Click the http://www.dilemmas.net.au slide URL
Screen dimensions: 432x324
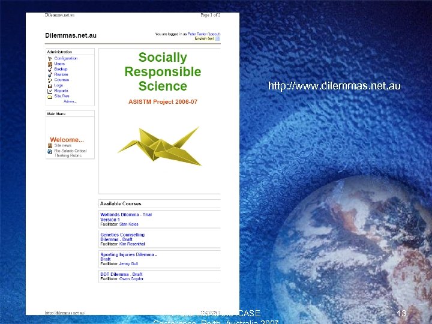[x=334, y=86]
